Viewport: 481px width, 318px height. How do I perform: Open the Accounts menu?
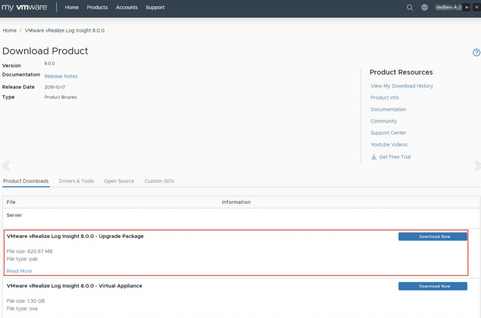tap(127, 8)
